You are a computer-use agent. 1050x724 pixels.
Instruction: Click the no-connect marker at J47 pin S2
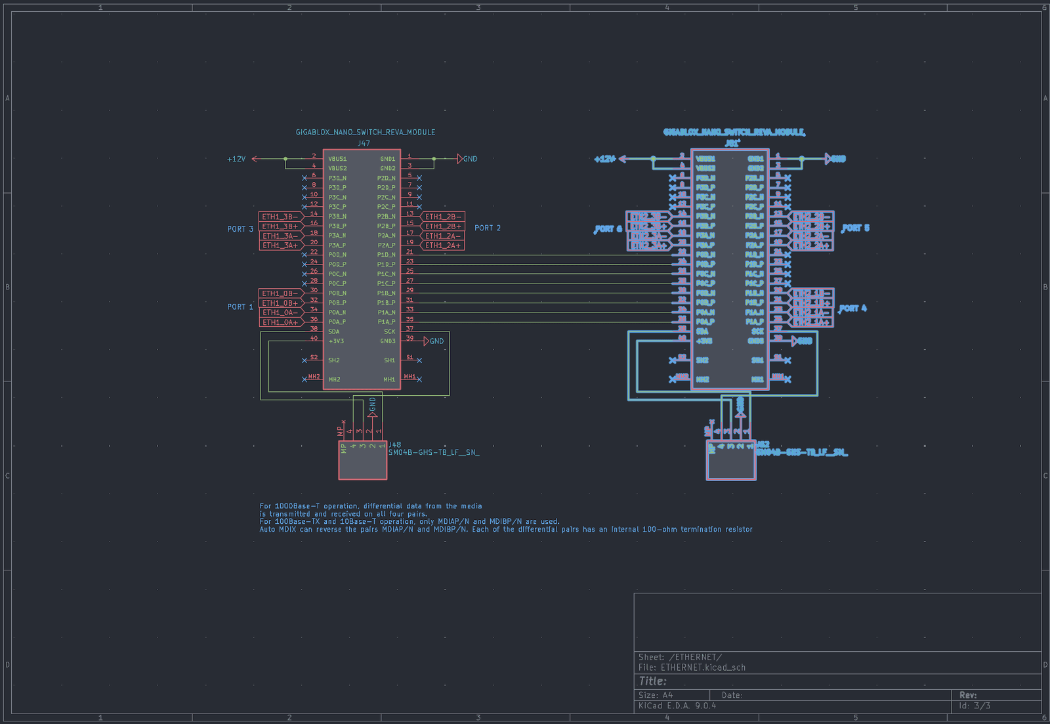pos(304,360)
